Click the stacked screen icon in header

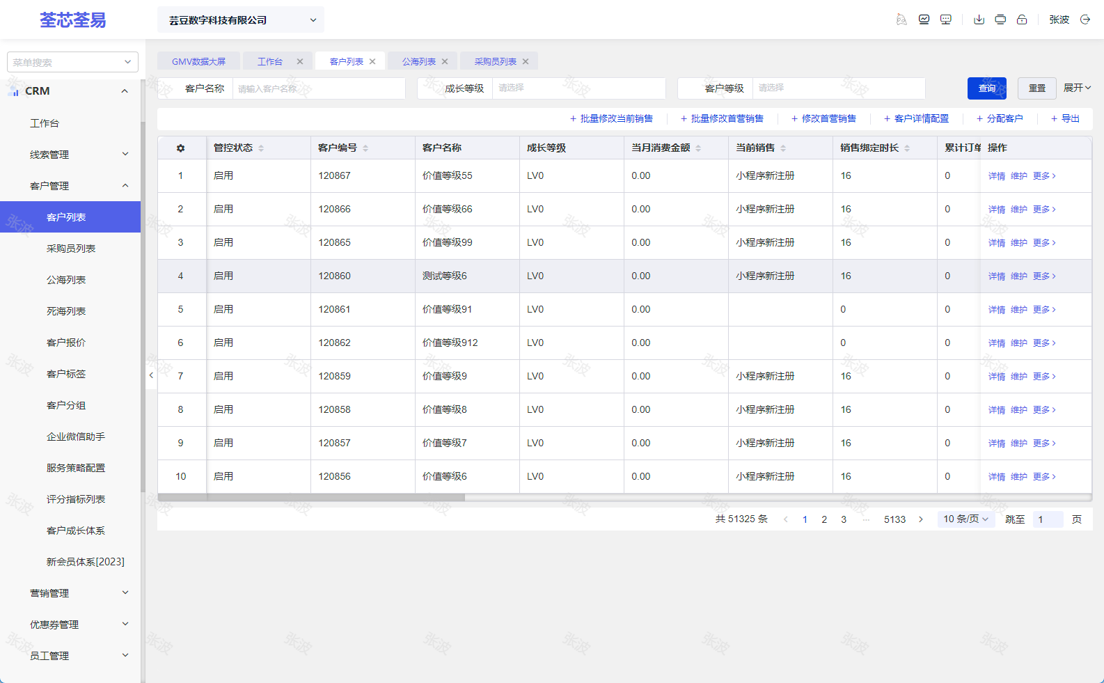1000,19
